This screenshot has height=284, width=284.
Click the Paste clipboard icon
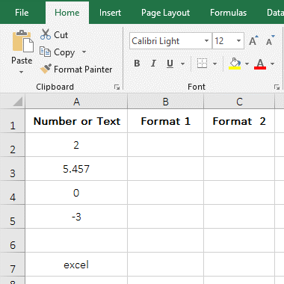point(22,41)
